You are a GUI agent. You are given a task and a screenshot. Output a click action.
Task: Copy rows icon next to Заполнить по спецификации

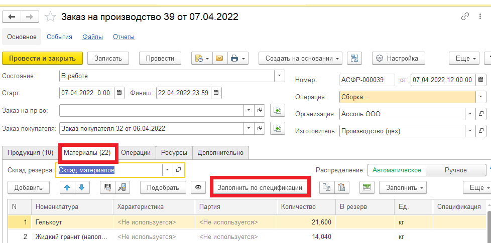pos(327,187)
